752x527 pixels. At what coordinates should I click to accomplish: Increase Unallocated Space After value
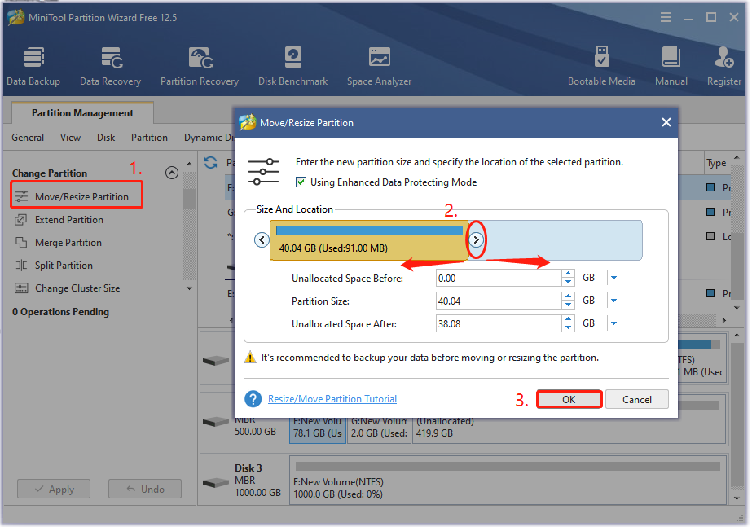[x=569, y=320]
